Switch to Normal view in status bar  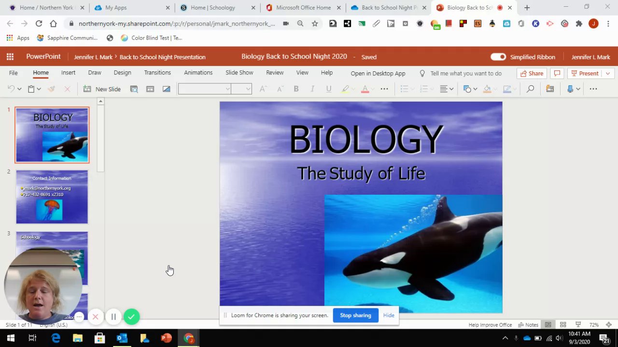pos(548,325)
